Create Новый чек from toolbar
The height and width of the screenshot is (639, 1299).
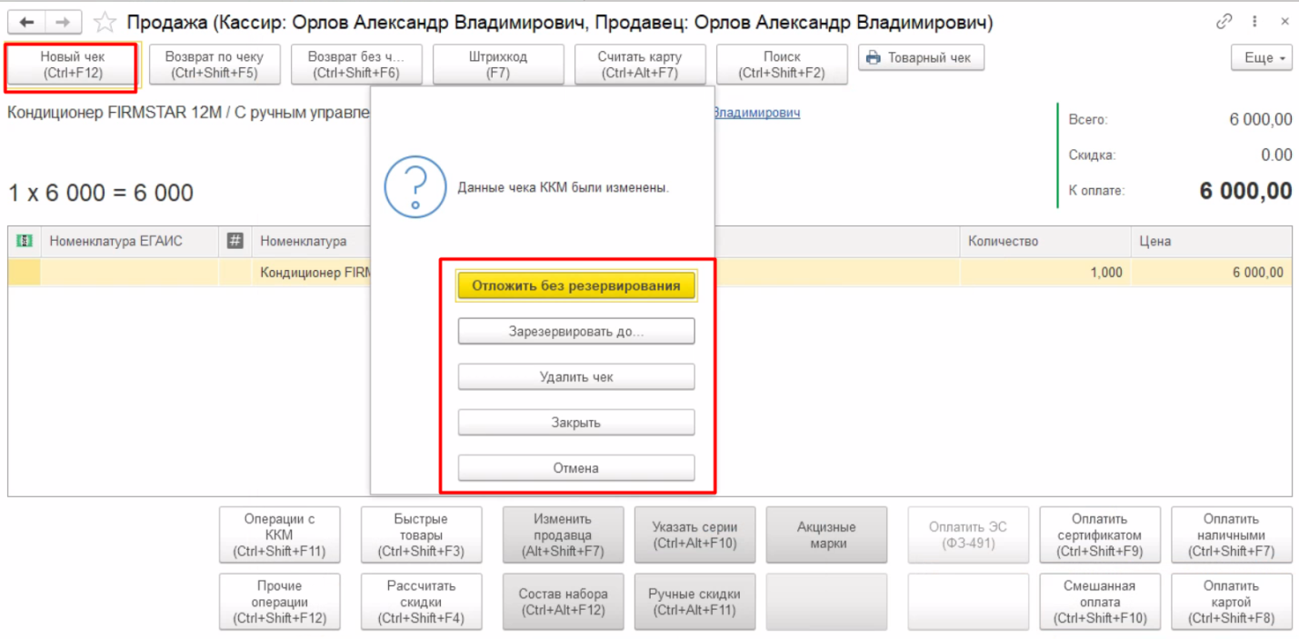click(73, 65)
